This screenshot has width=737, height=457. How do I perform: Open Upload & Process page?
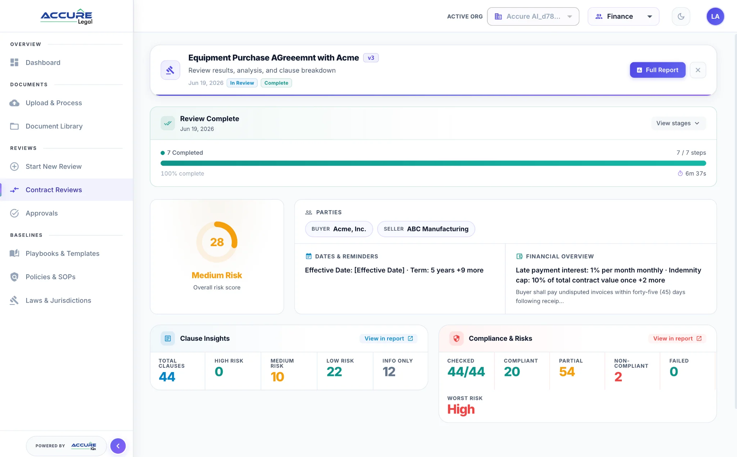click(67, 103)
